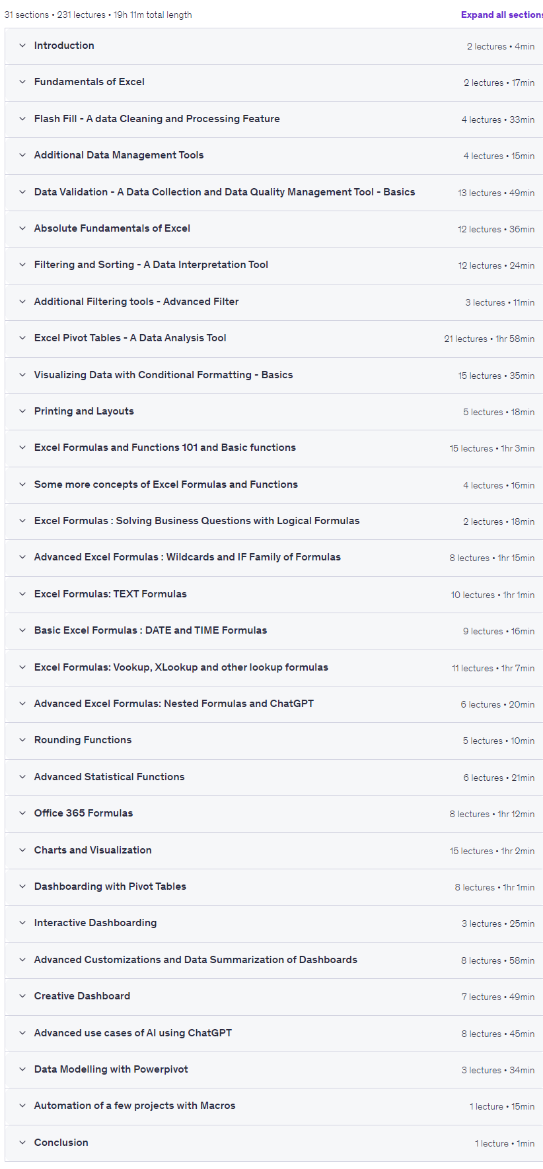Expand the Formulas and Functions 101 chevron

pos(22,448)
